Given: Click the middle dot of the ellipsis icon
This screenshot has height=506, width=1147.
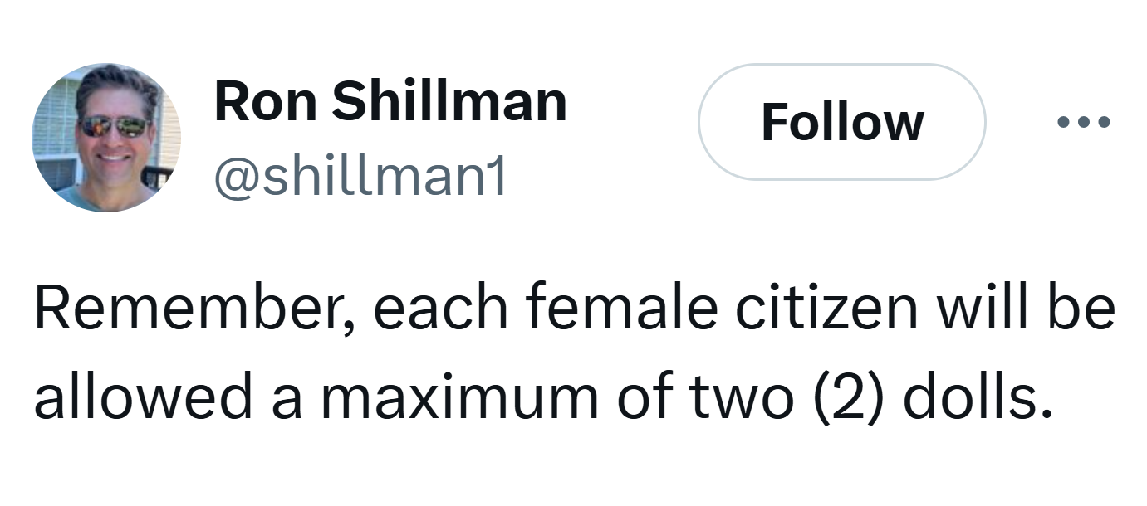Looking at the screenshot, I should (x=1084, y=123).
